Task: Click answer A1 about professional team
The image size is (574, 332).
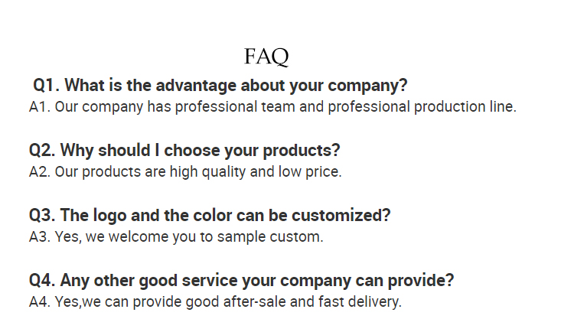Action: click(272, 107)
